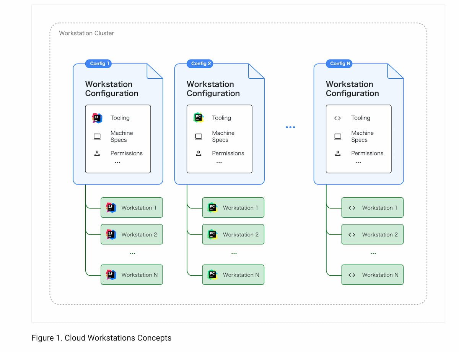Open Workstation 2 under Config 2
The width and height of the screenshot is (459, 352).
click(233, 234)
